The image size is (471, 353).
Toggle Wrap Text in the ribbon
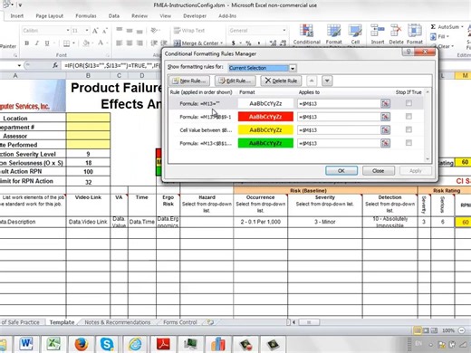[x=189, y=31]
